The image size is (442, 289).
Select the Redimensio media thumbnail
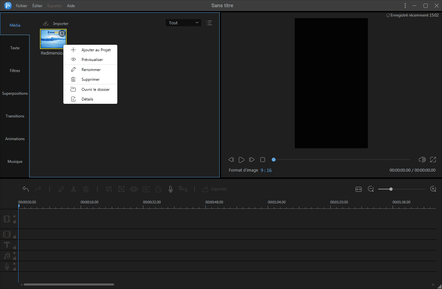53,39
